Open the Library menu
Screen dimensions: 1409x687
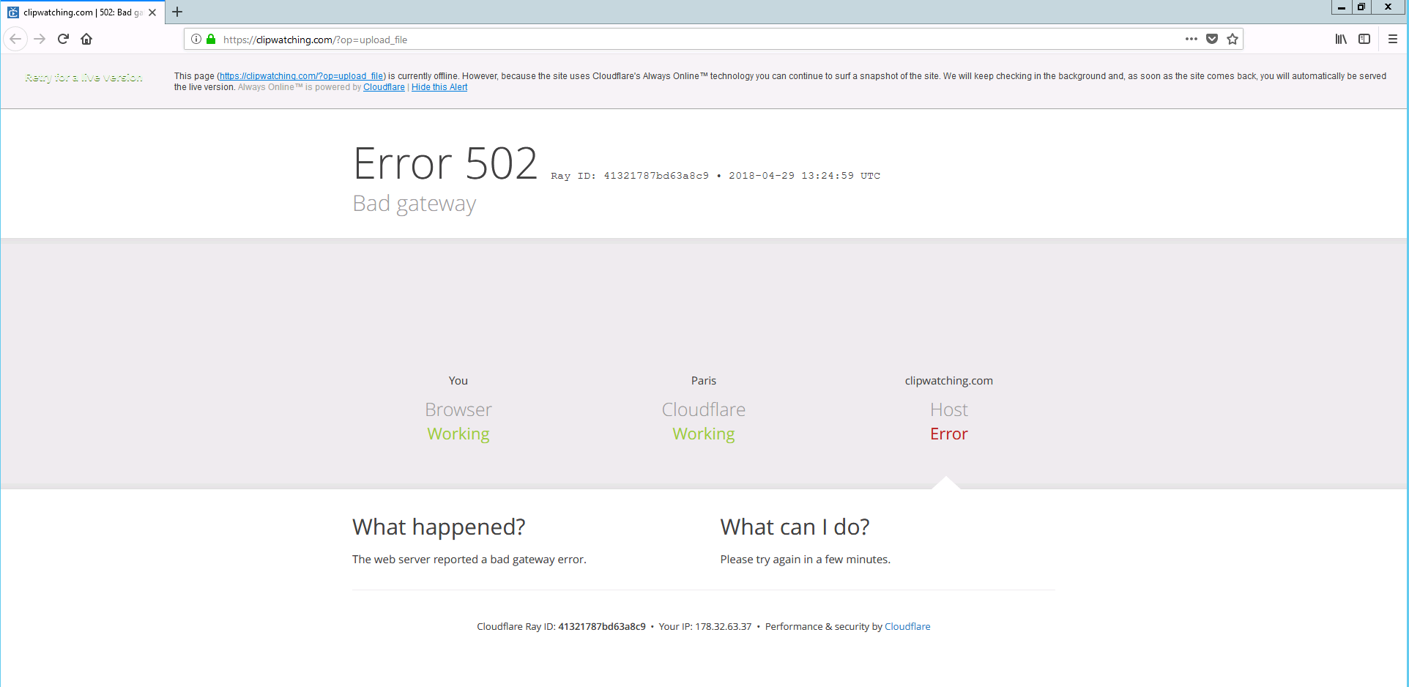click(x=1341, y=39)
